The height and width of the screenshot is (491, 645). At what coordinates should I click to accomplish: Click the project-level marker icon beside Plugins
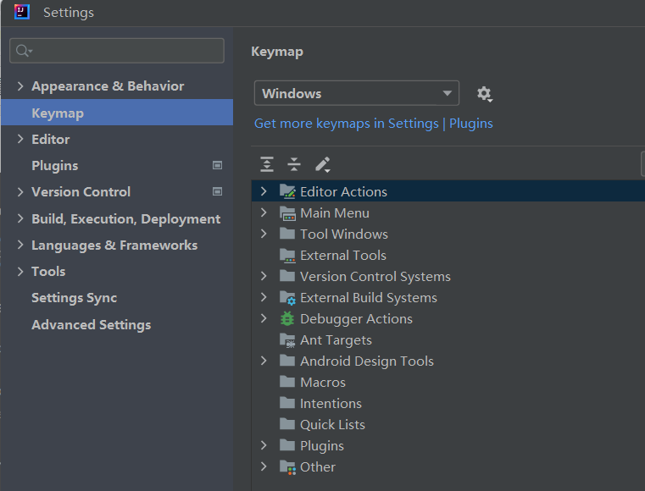[x=217, y=165]
